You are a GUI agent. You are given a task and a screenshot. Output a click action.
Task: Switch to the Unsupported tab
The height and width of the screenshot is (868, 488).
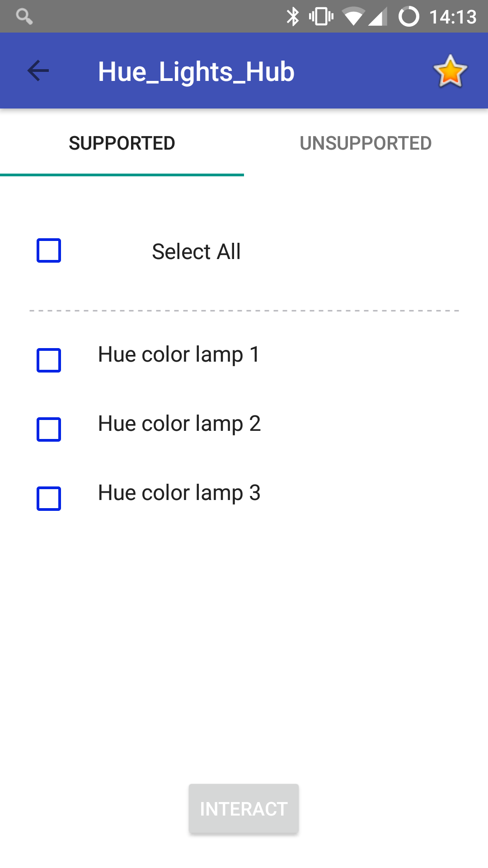[366, 143]
